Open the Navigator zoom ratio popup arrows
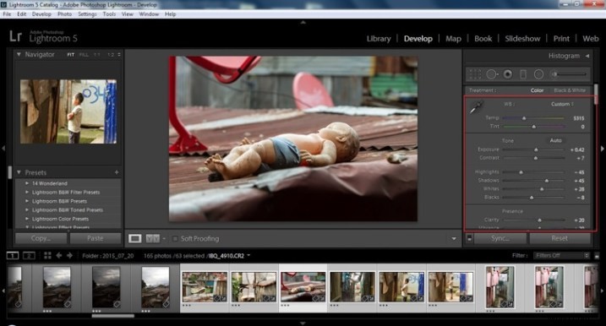This screenshot has width=606, height=326. [x=119, y=55]
